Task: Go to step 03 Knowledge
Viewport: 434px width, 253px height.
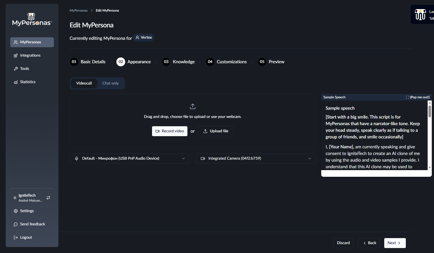Action: [179, 62]
